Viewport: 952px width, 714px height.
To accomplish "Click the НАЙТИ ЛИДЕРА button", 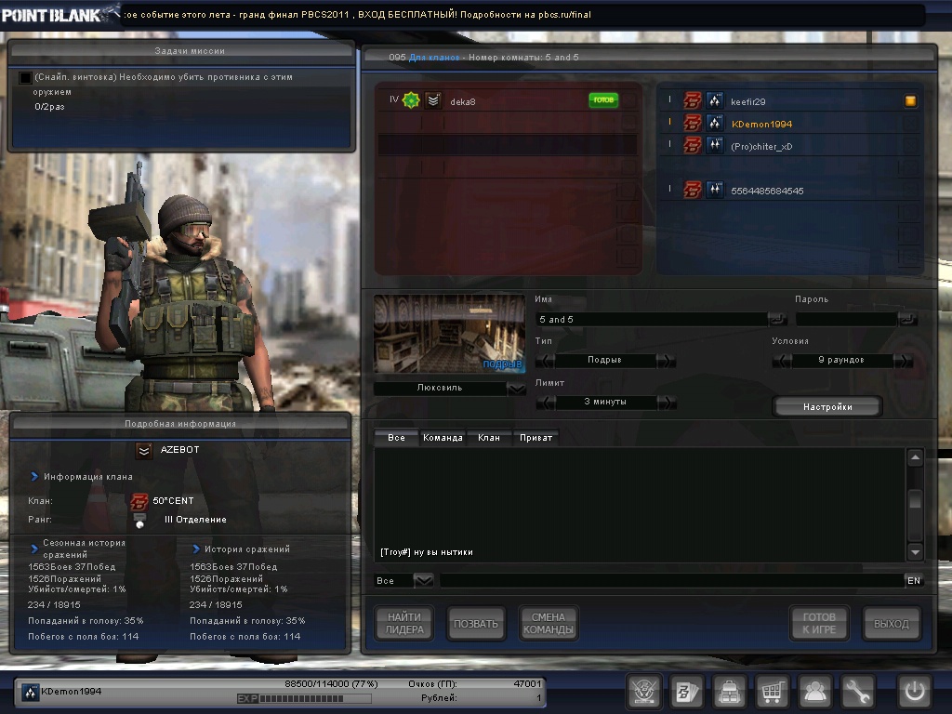I will click(404, 624).
